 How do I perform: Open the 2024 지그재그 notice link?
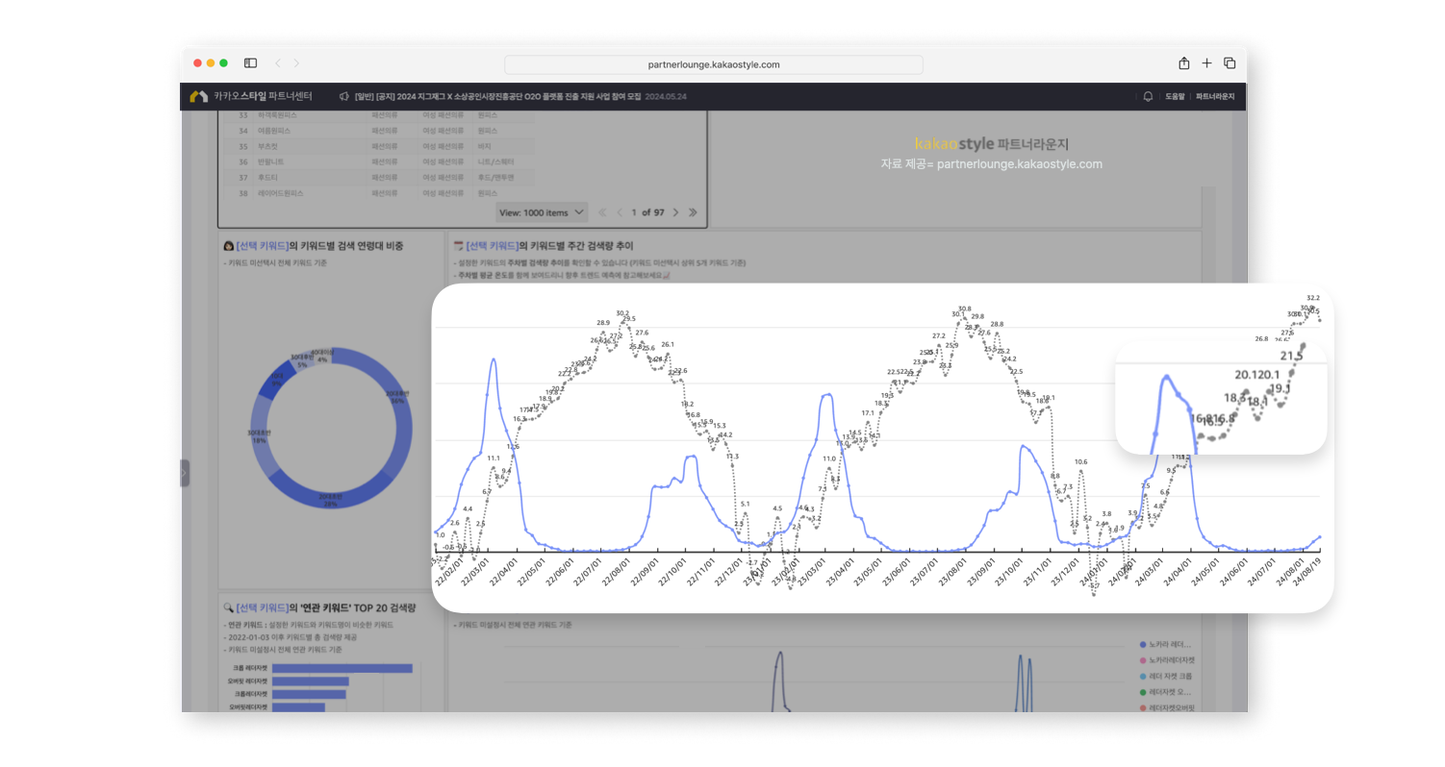(497, 96)
